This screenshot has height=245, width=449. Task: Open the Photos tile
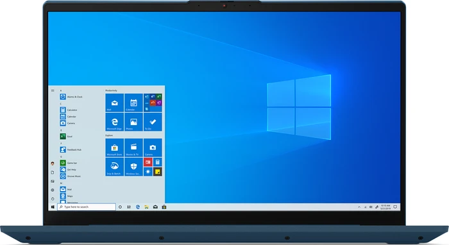pyautogui.click(x=133, y=122)
